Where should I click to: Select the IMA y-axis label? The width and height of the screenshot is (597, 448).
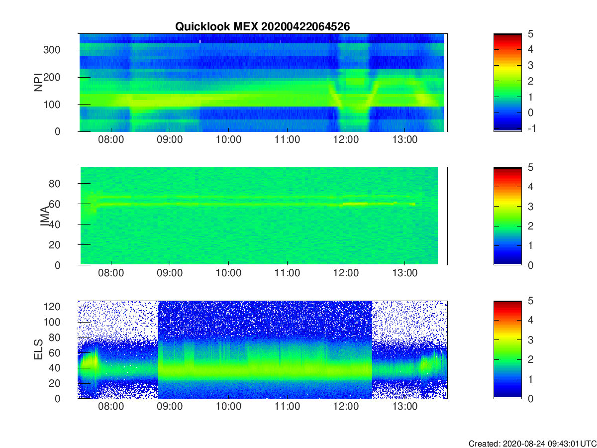click(x=44, y=216)
